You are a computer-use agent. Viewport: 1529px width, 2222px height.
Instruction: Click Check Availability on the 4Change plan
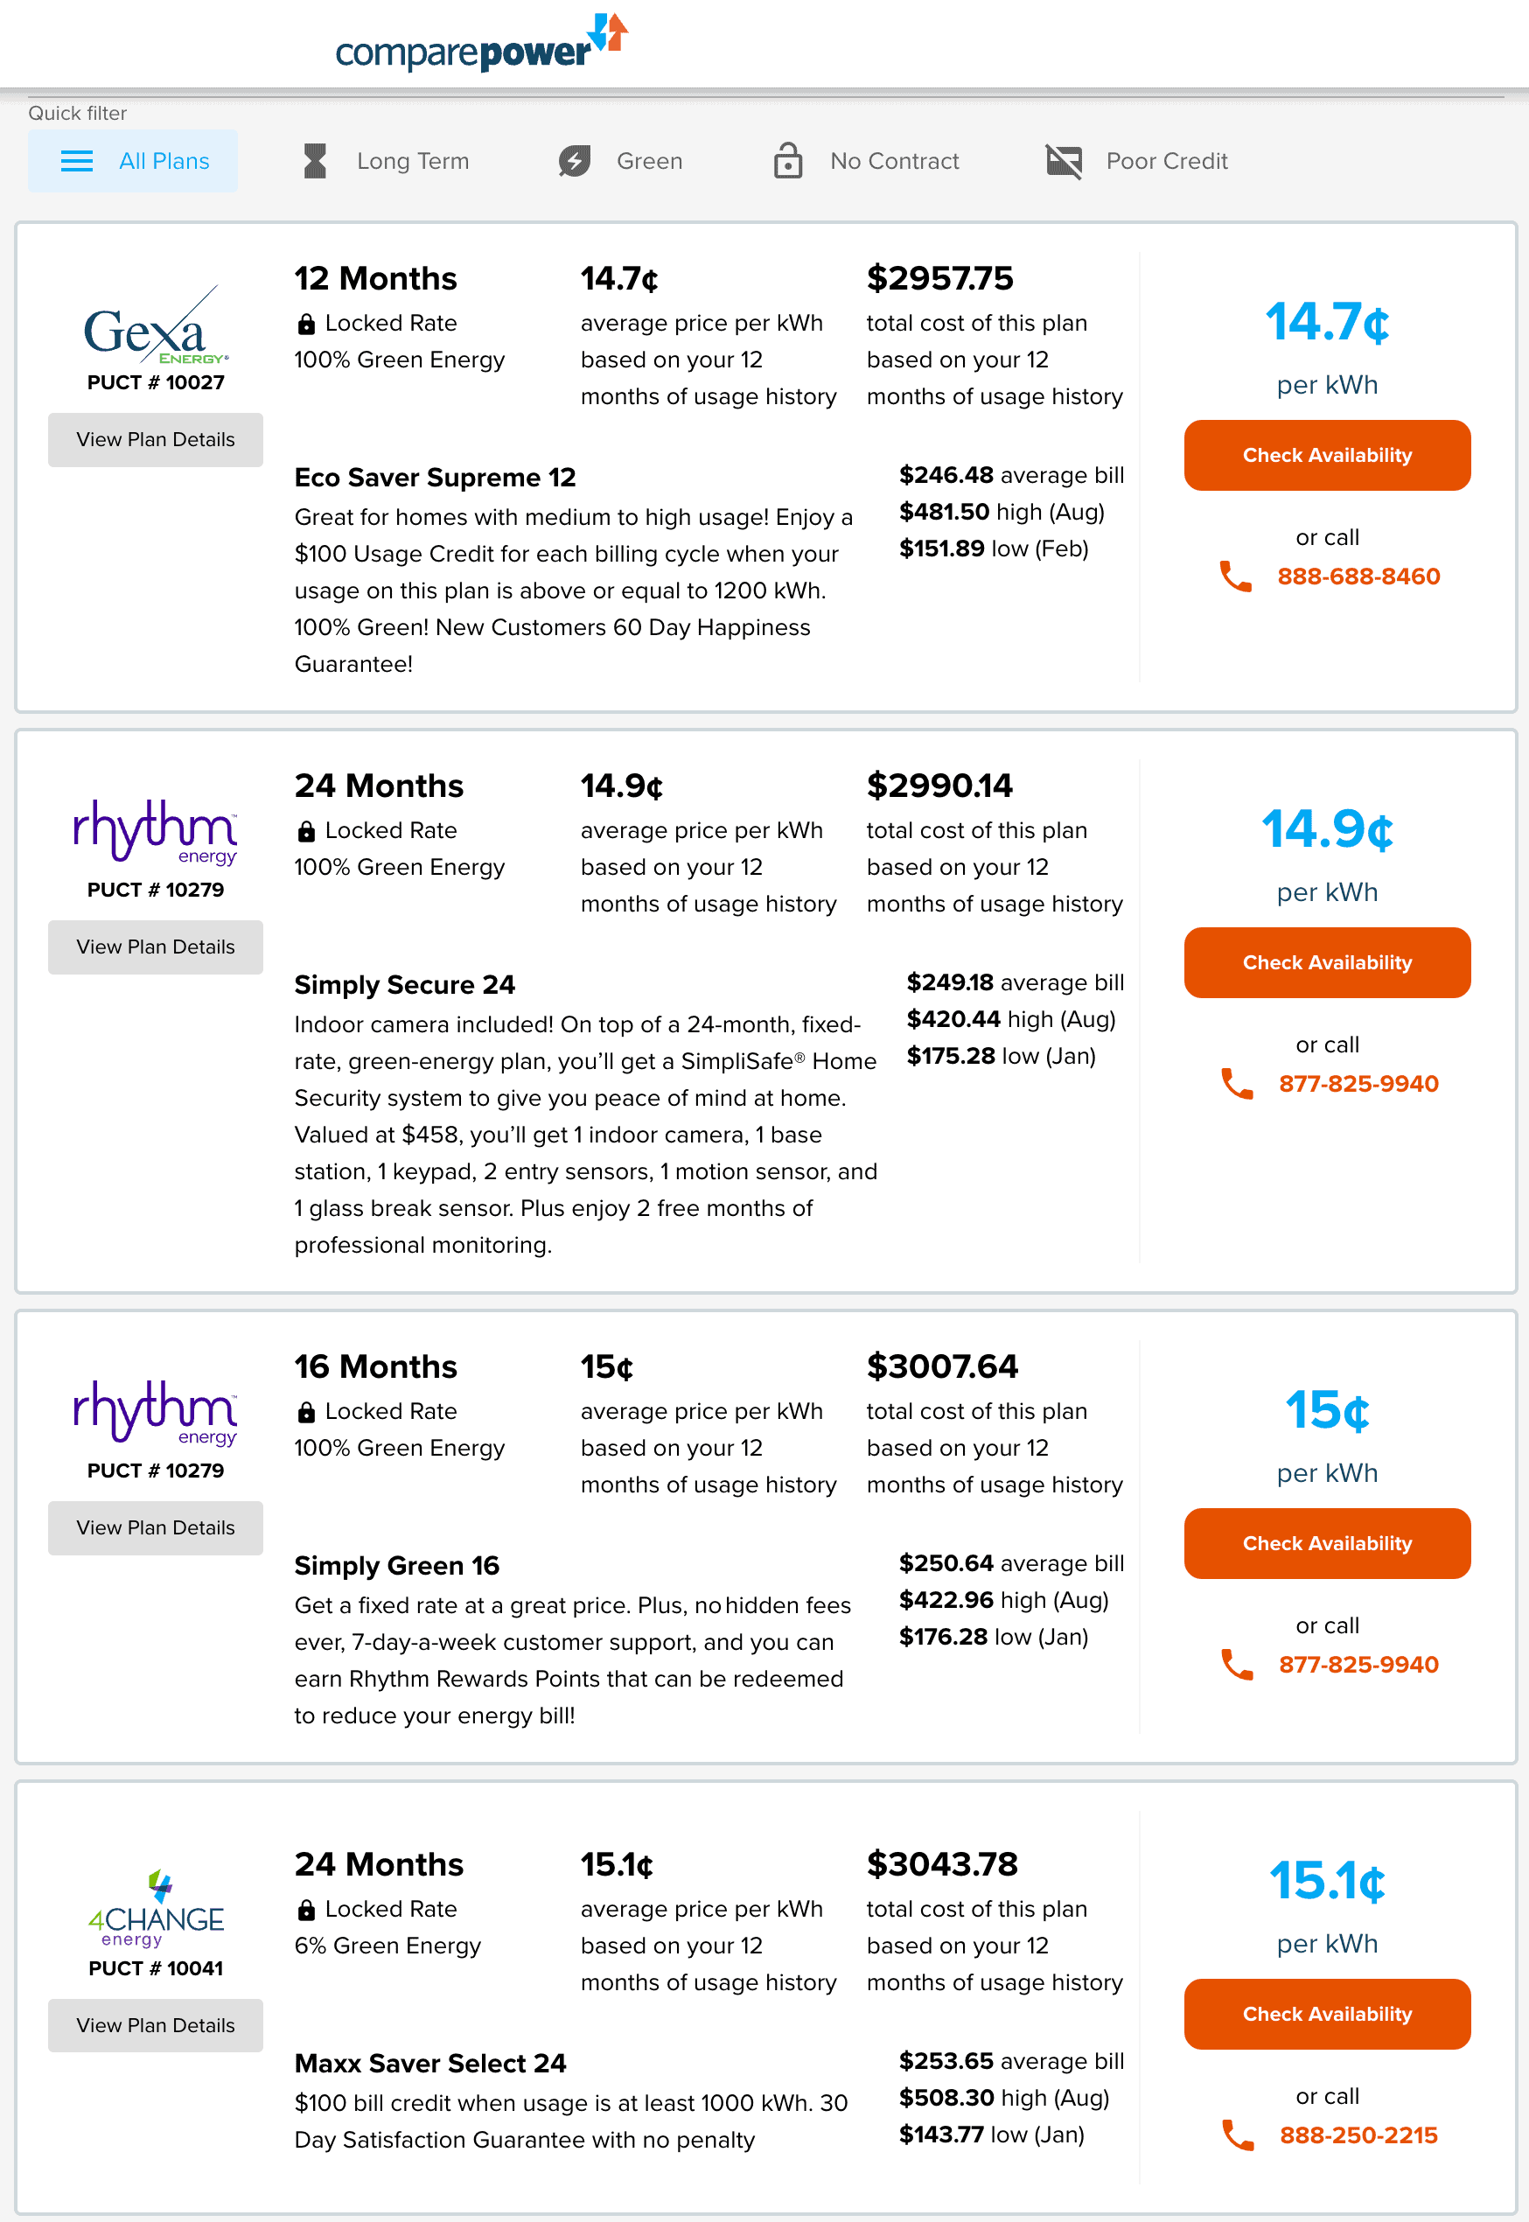click(1327, 2014)
